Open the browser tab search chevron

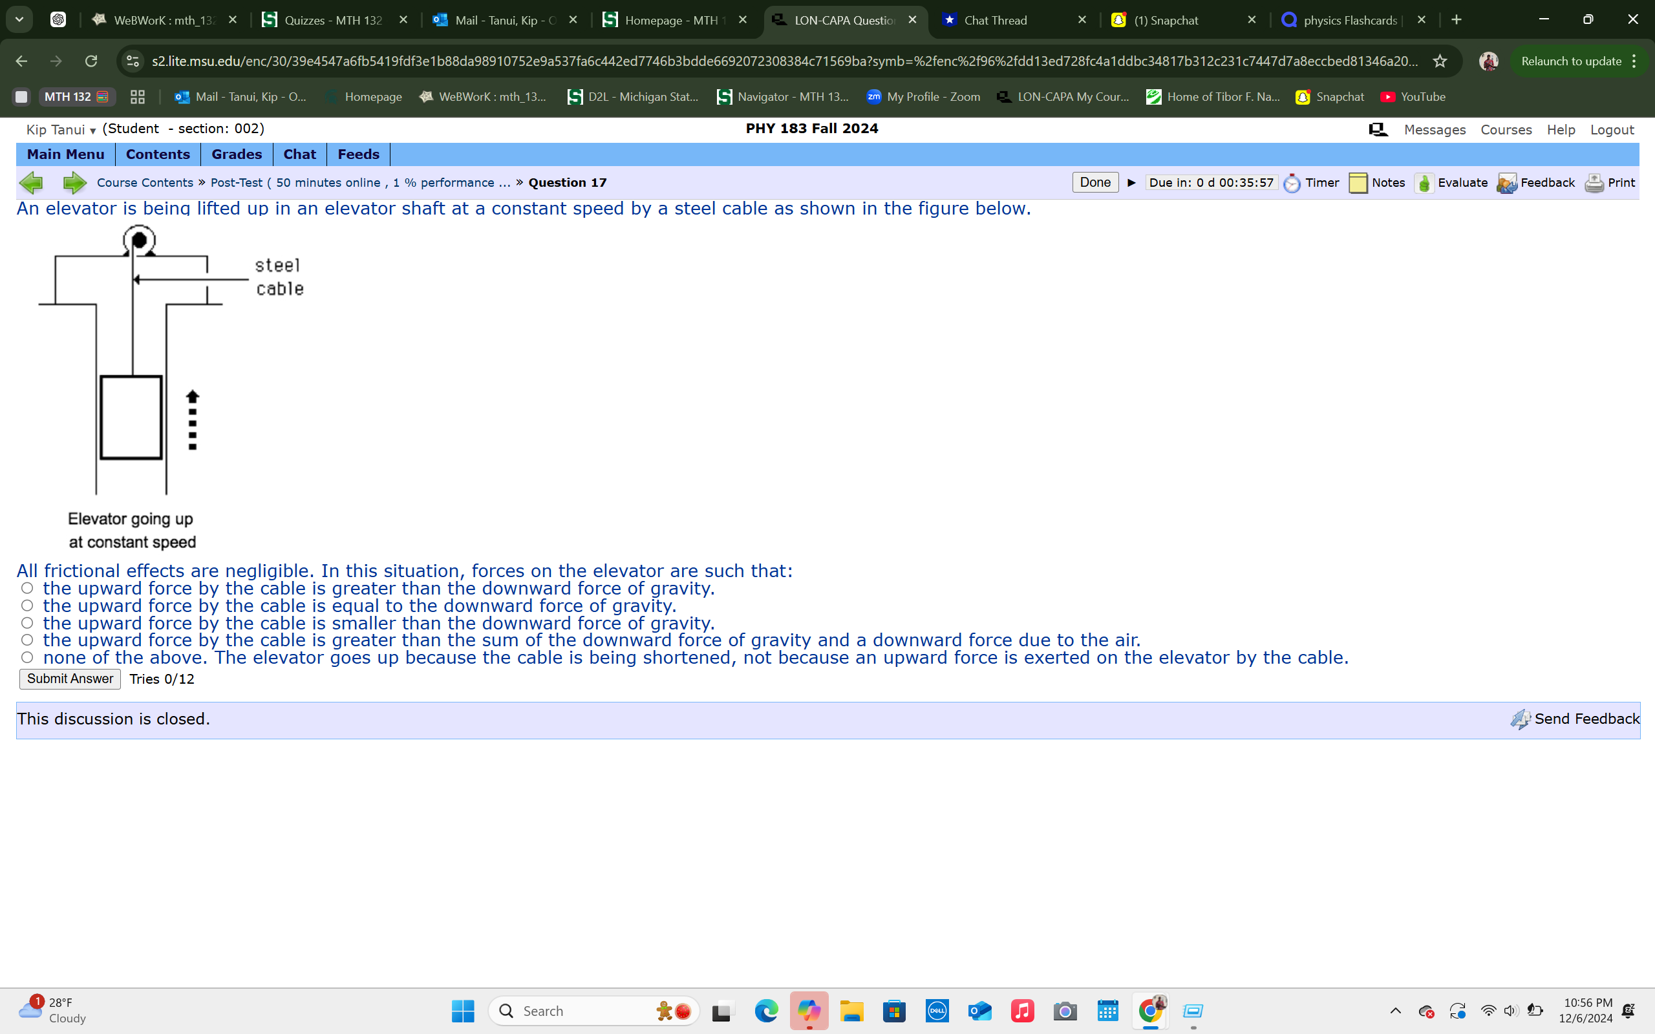coord(19,19)
